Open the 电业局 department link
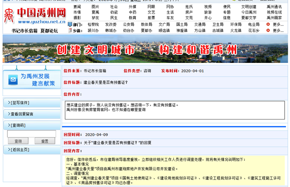This screenshot has height=187, width=290. click(x=254, y=24)
